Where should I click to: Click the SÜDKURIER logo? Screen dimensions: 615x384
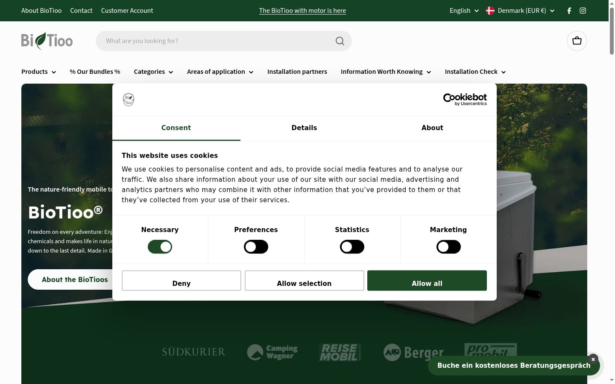tap(193, 352)
